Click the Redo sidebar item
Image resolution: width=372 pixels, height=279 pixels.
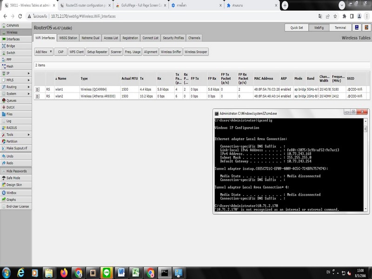click(x=16, y=163)
